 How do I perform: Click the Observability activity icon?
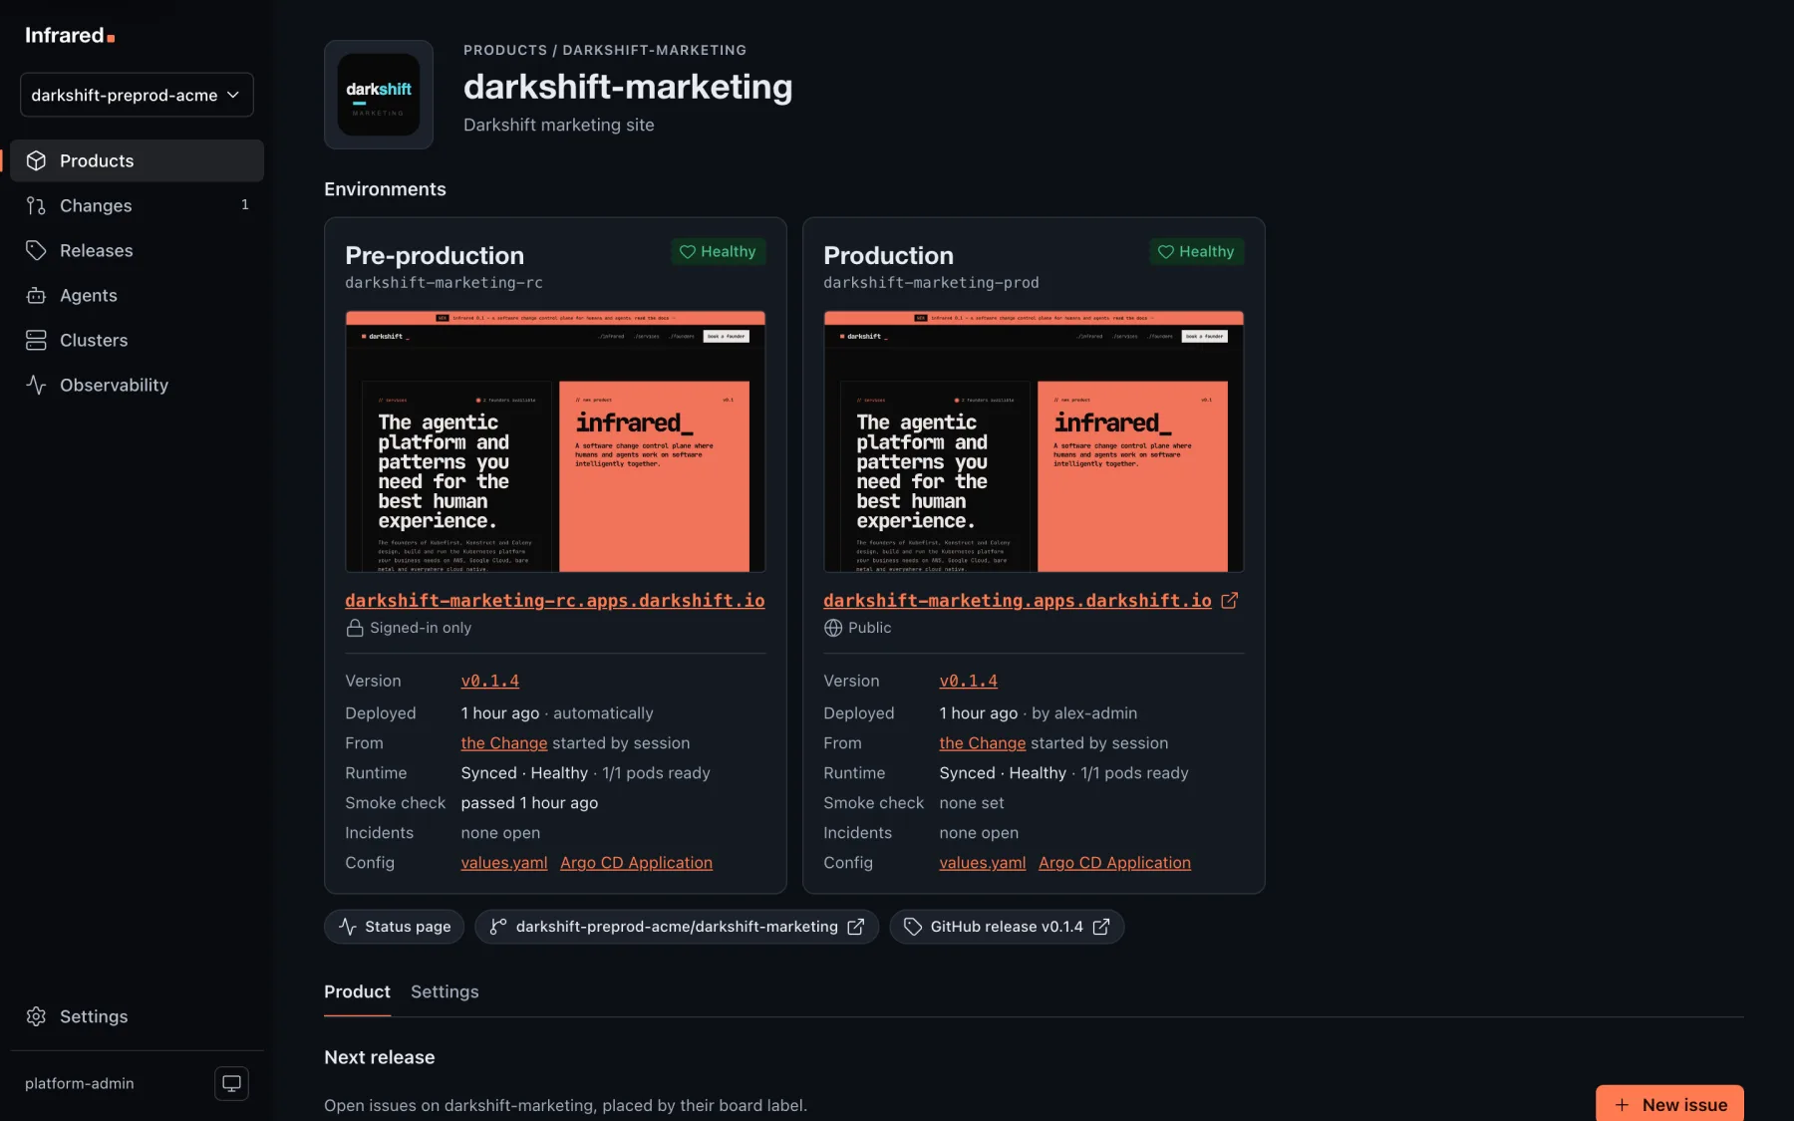coord(36,385)
